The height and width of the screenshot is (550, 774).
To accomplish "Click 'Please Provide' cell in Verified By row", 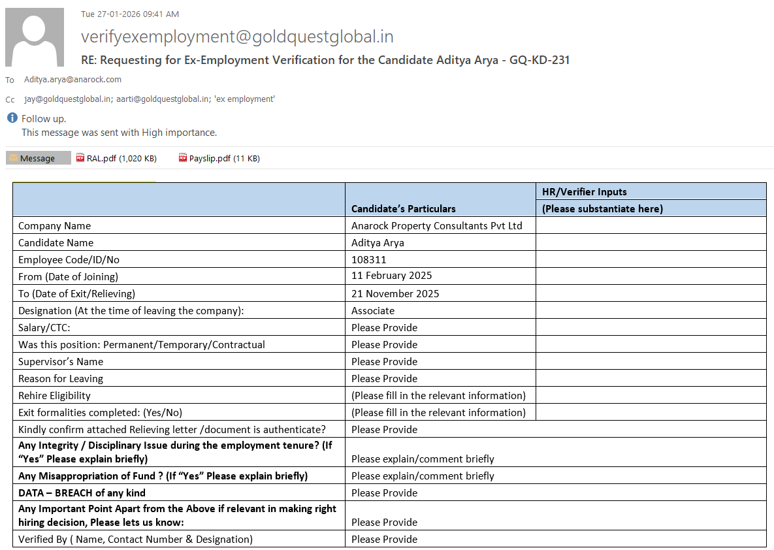I will point(384,539).
